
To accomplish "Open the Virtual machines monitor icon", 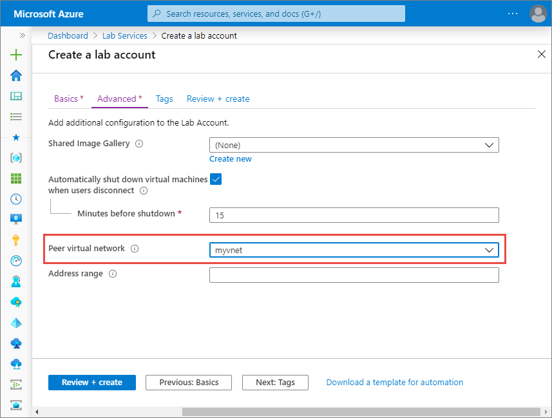I will [x=16, y=220].
